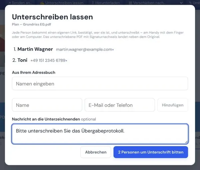This screenshot has height=170, width=200.
Task: Click the message textarea for signers
Action: point(100,134)
